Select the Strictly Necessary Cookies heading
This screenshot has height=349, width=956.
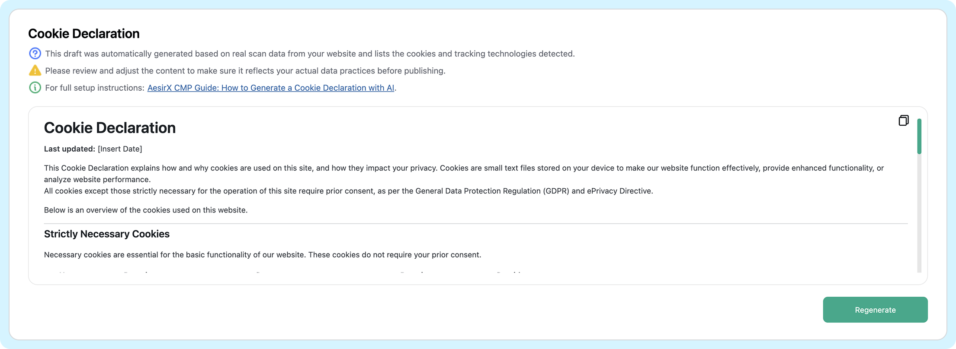107,234
